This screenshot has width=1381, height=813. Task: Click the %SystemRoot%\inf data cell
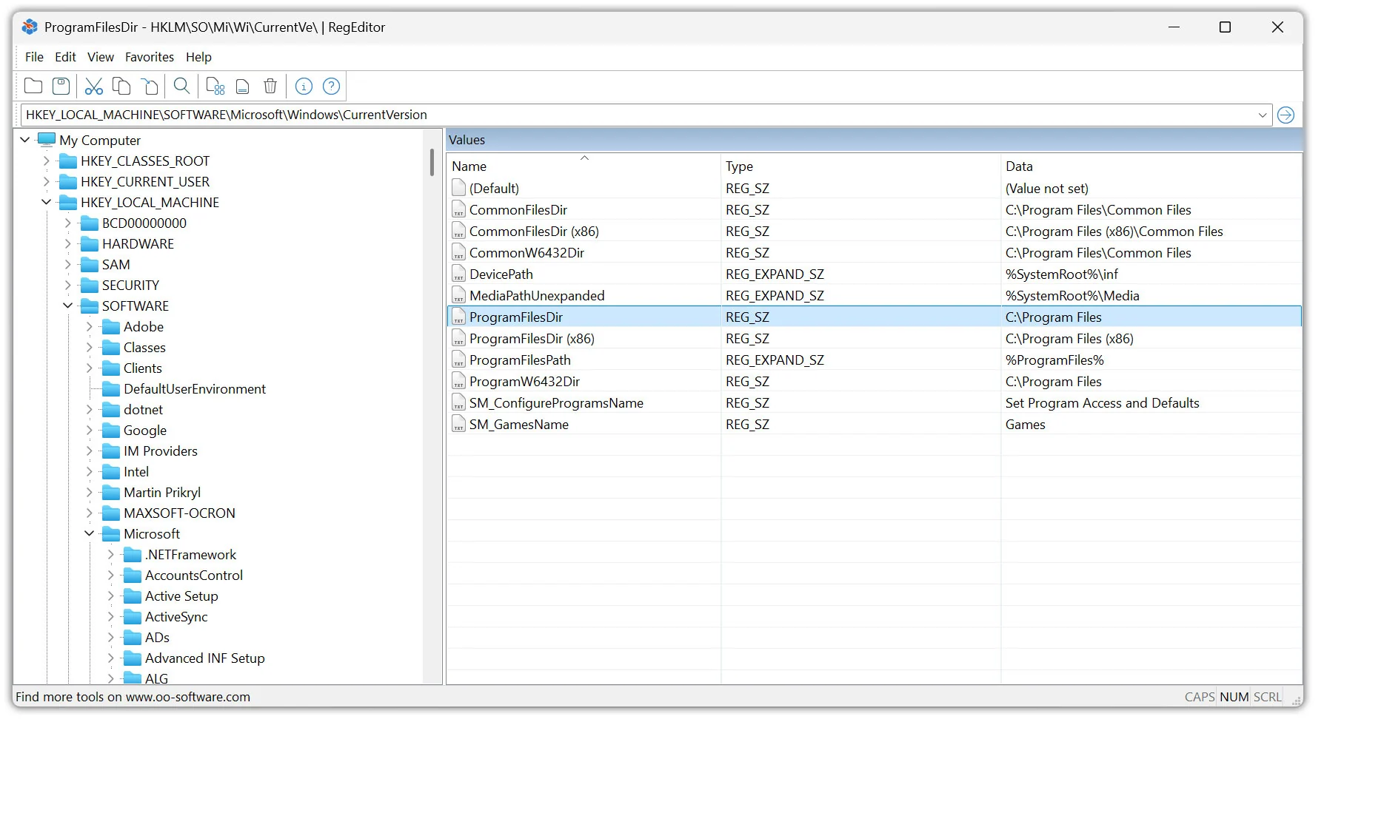coord(1062,274)
